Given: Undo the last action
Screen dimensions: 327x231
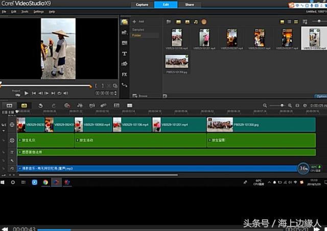Looking at the screenshot, I should click(x=40, y=106).
